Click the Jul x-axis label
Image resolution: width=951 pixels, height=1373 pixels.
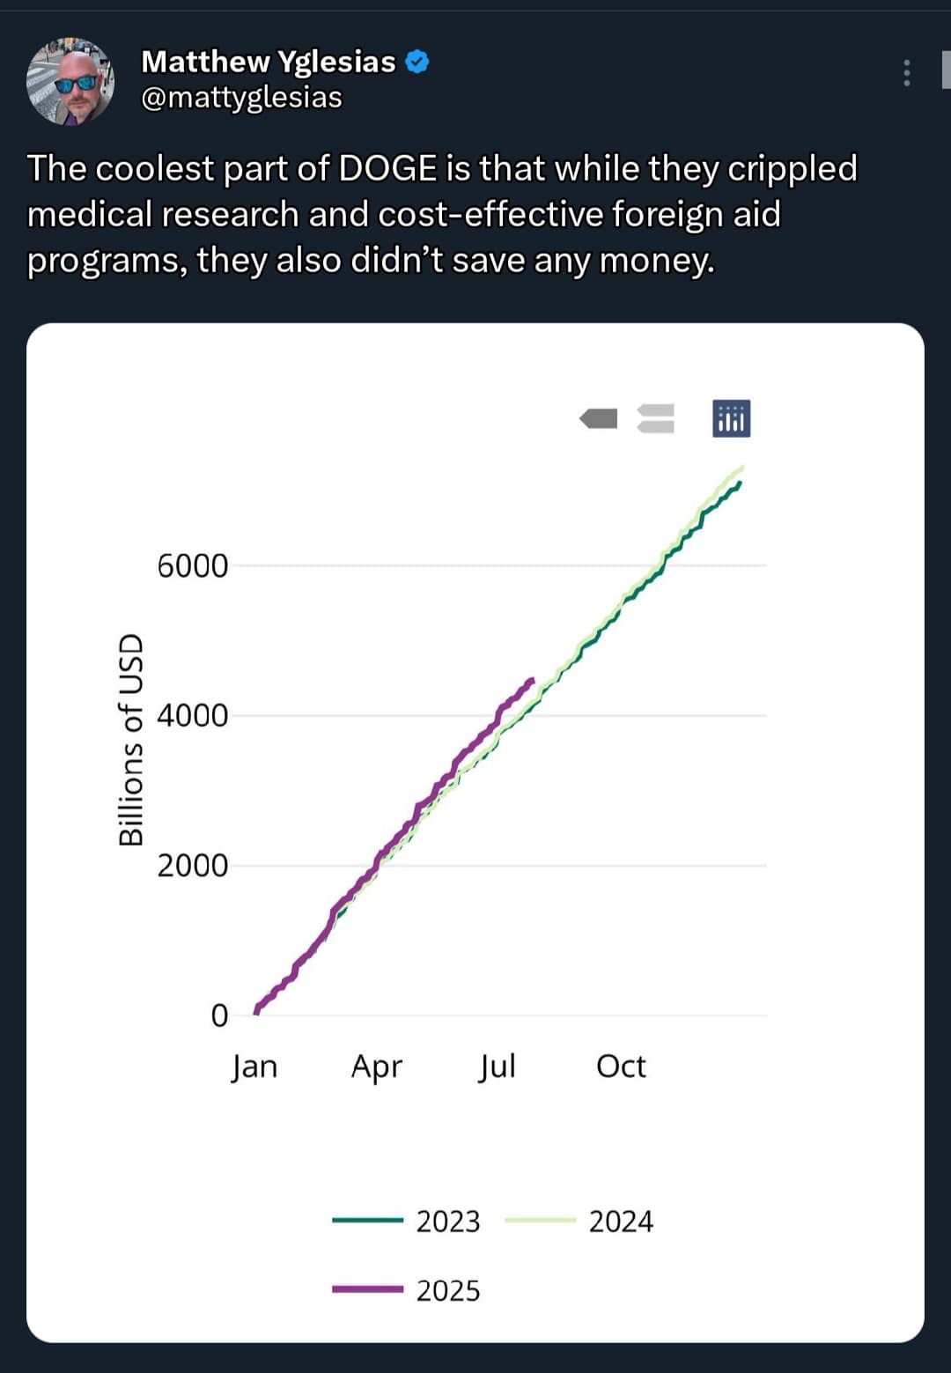pos(498,1067)
